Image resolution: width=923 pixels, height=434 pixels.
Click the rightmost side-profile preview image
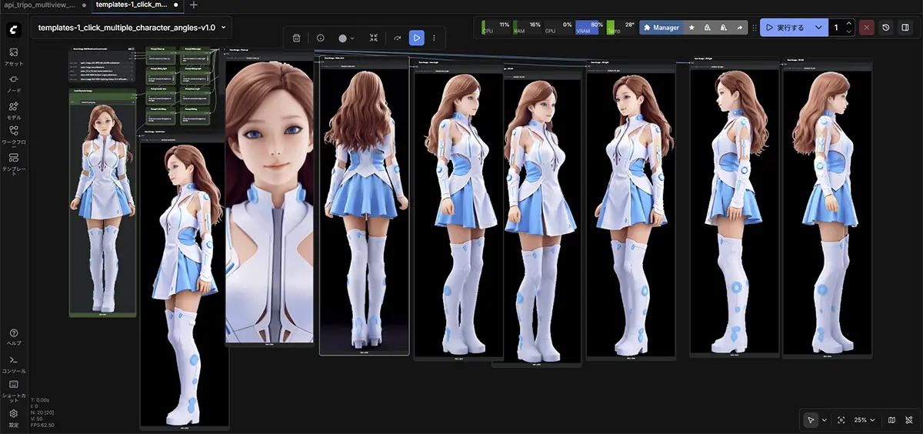(827, 212)
